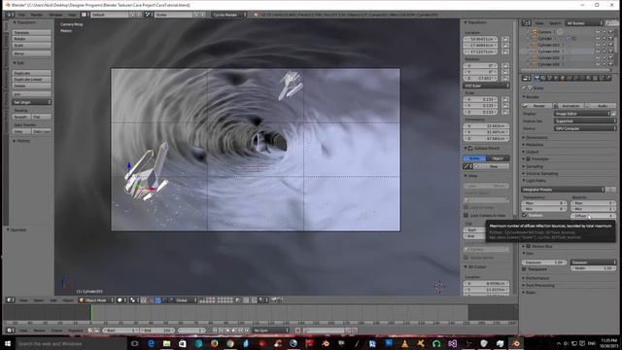622x350 pixels.
Task: Click the Duplicate button
Action: click(x=31, y=73)
